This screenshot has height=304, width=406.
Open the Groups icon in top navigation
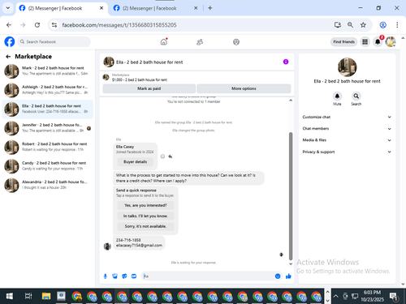click(x=236, y=42)
